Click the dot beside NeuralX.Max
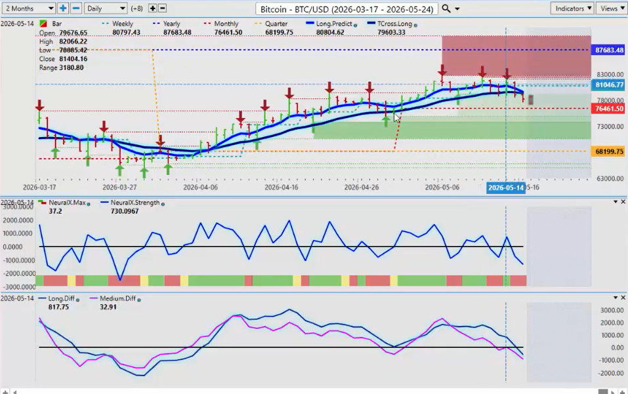The image size is (628, 394). [89, 204]
